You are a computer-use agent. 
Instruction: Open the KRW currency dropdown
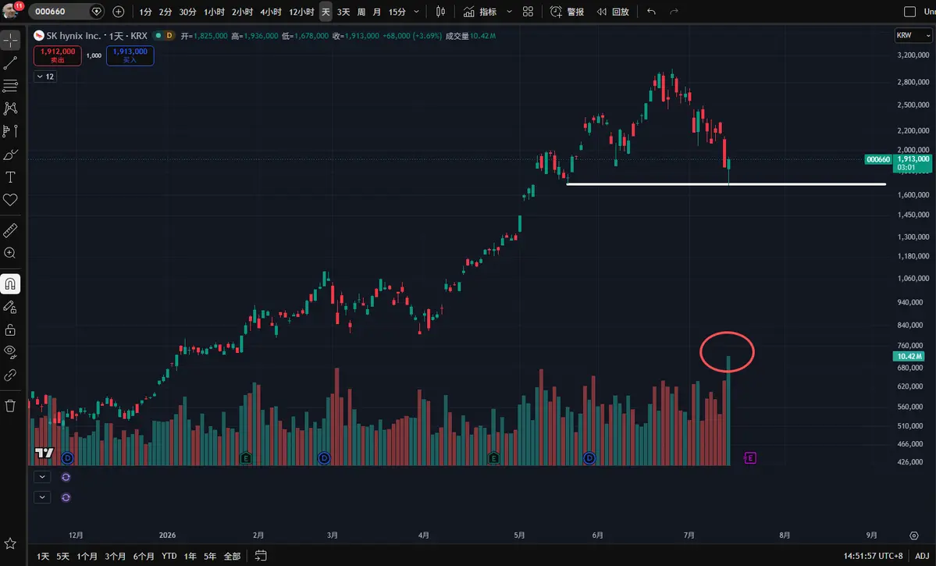click(x=913, y=35)
